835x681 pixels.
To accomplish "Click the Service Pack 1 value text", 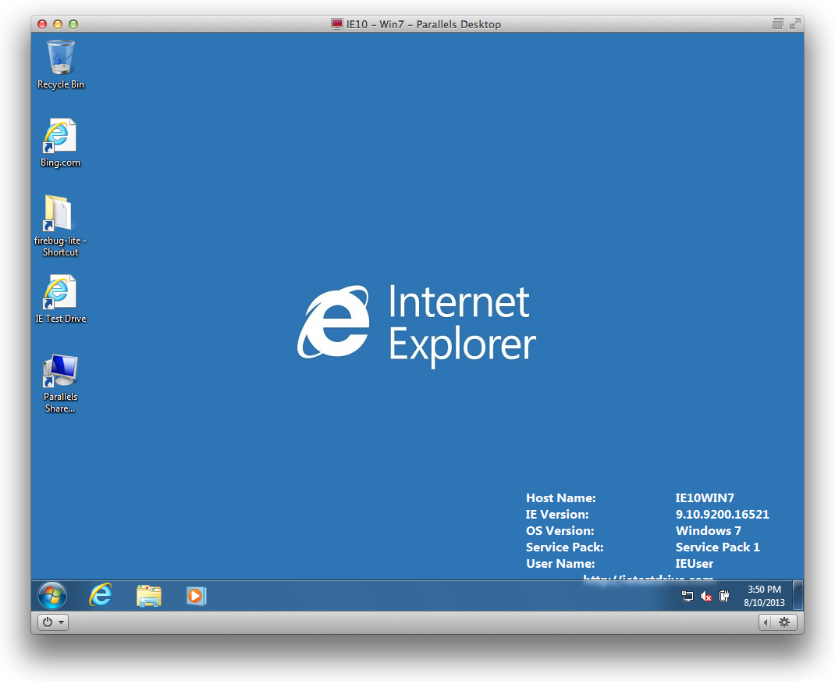I will point(717,547).
